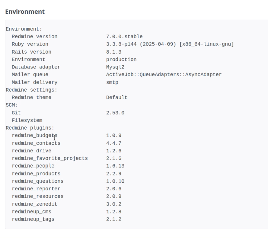
Task: Click the theme value 'Default'
Action: [117, 98]
